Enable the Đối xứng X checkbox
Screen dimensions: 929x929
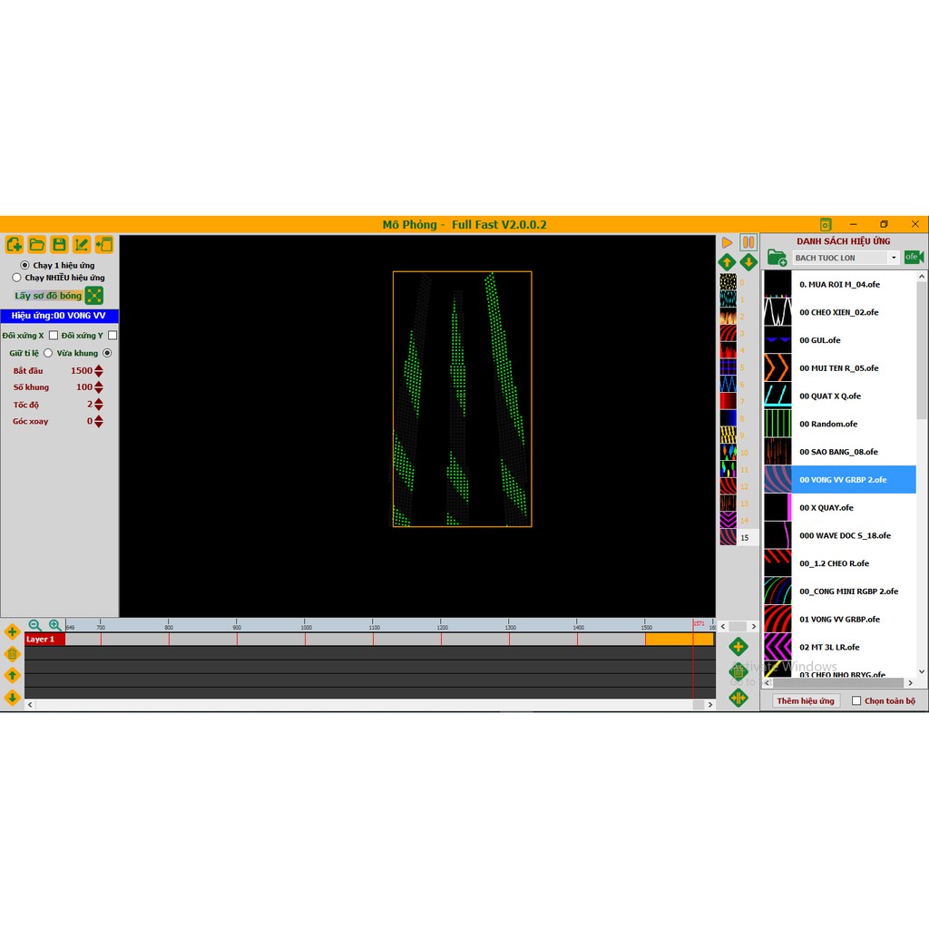(x=54, y=336)
